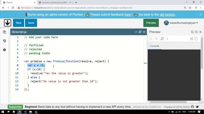Open the Windows notification center

click(199, 112)
